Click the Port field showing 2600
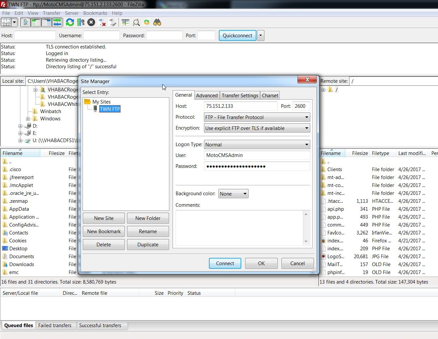The width and height of the screenshot is (438, 339). point(301,106)
